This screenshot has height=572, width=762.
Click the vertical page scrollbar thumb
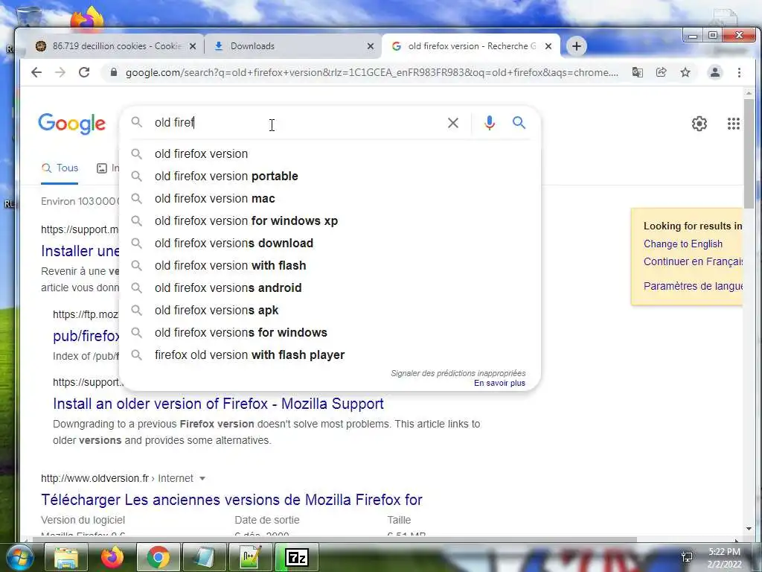[x=749, y=153]
